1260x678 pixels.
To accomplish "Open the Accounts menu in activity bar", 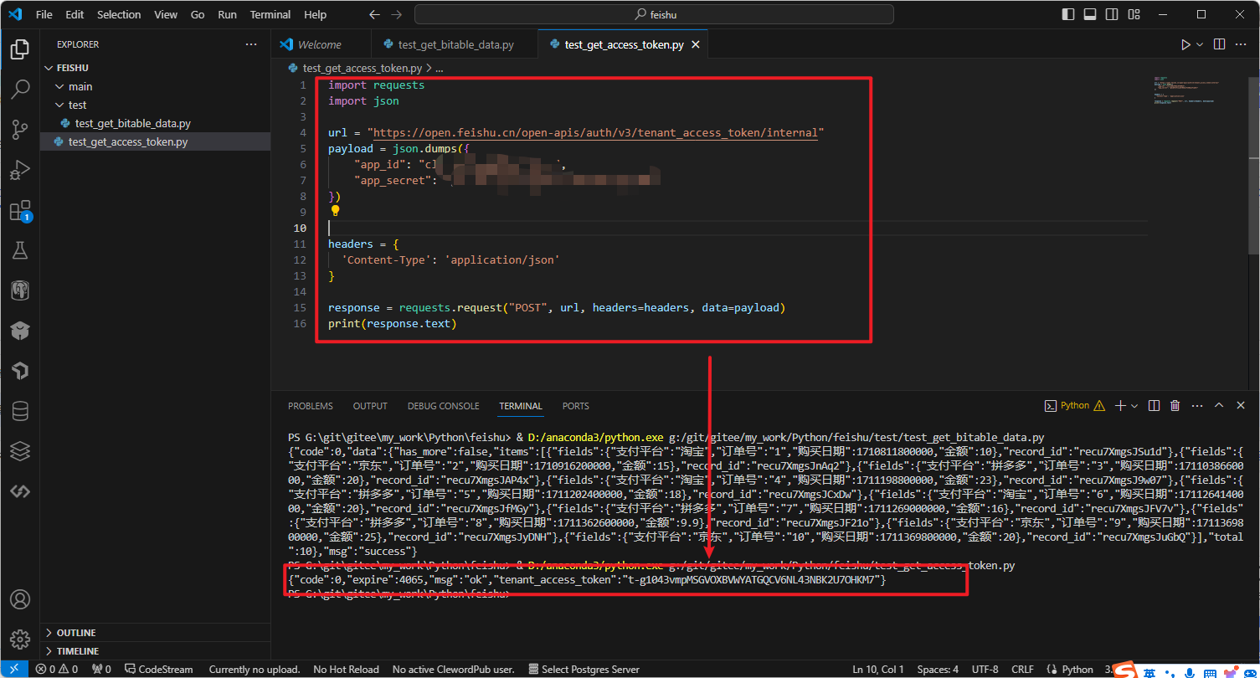I will point(20,599).
